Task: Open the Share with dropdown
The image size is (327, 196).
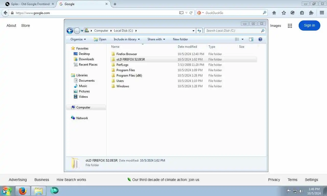Action: (x=156, y=39)
